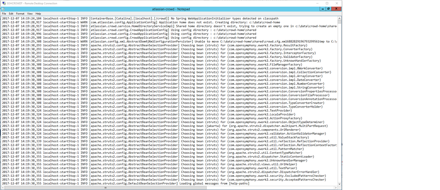Click the vertical scrollbar down arrow
The height and width of the screenshot is (190, 440).
click(339, 184)
